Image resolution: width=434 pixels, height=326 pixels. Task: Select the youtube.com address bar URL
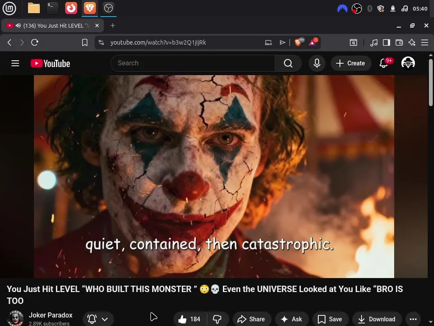coord(158,43)
